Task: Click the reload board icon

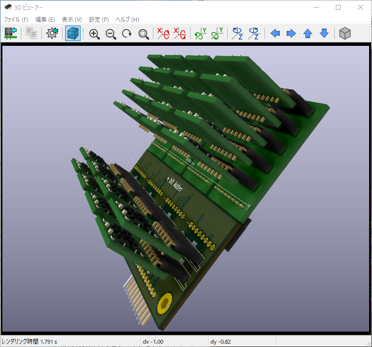Action: pos(11,33)
